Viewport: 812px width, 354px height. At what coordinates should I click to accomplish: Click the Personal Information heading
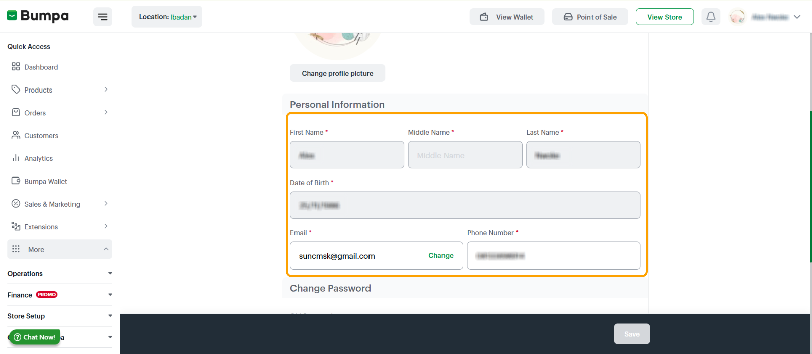tap(337, 105)
